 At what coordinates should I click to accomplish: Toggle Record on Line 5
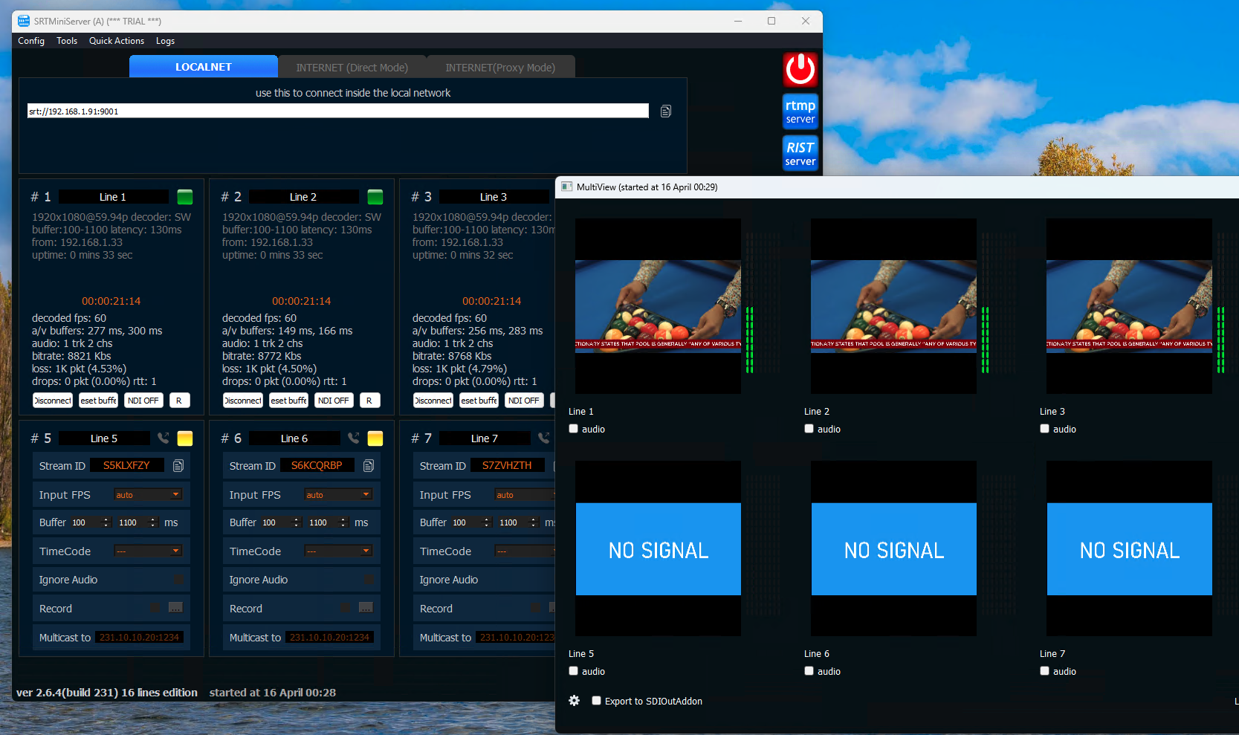tap(155, 608)
